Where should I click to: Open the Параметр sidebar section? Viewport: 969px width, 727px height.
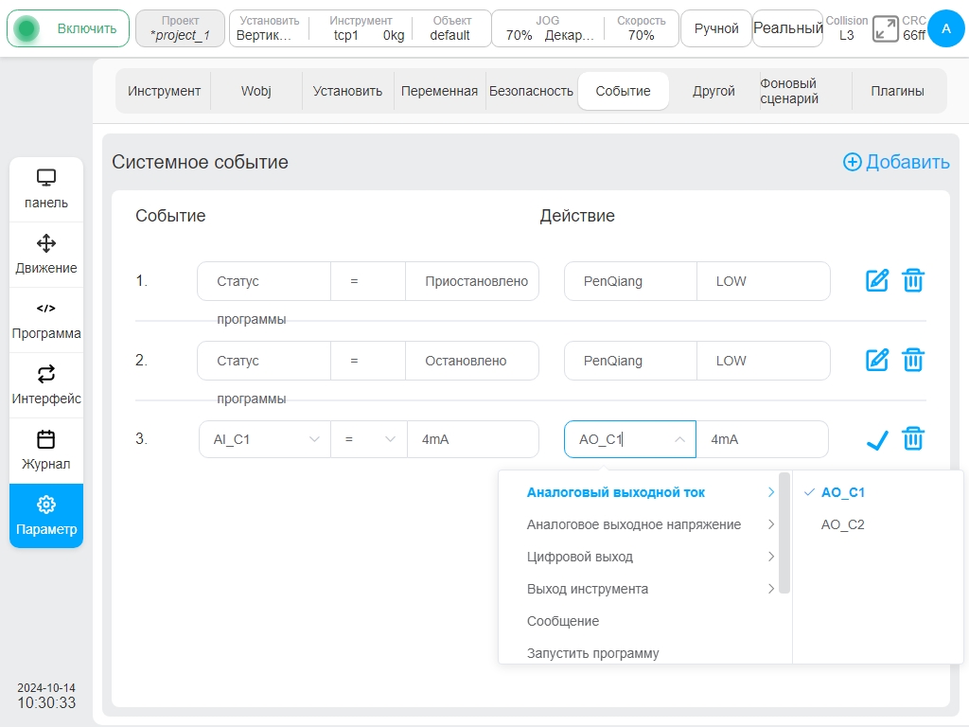(x=46, y=516)
